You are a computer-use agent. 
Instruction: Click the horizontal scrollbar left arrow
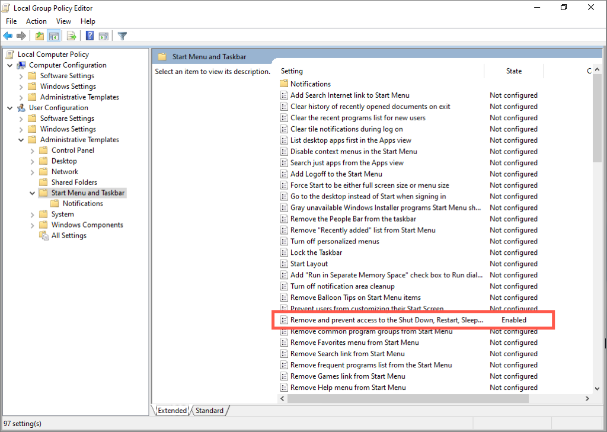point(283,398)
